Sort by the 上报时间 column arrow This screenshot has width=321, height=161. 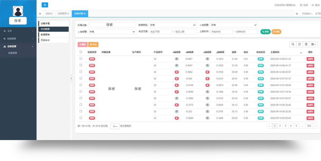(x=301, y=53)
